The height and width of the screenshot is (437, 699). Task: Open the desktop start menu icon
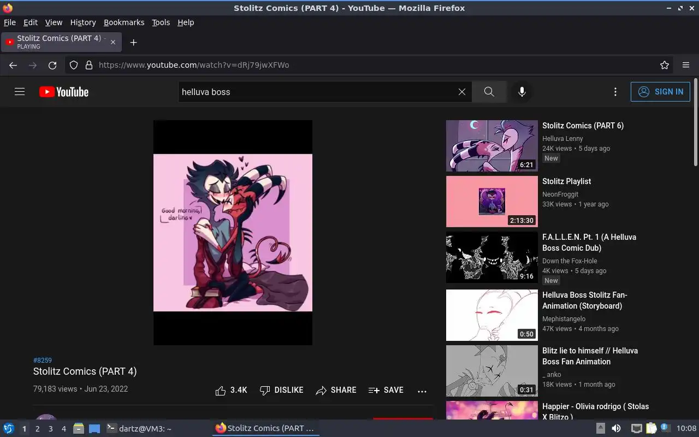(x=9, y=428)
